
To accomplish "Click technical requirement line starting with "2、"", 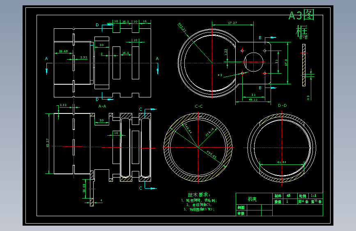I will [199, 205].
